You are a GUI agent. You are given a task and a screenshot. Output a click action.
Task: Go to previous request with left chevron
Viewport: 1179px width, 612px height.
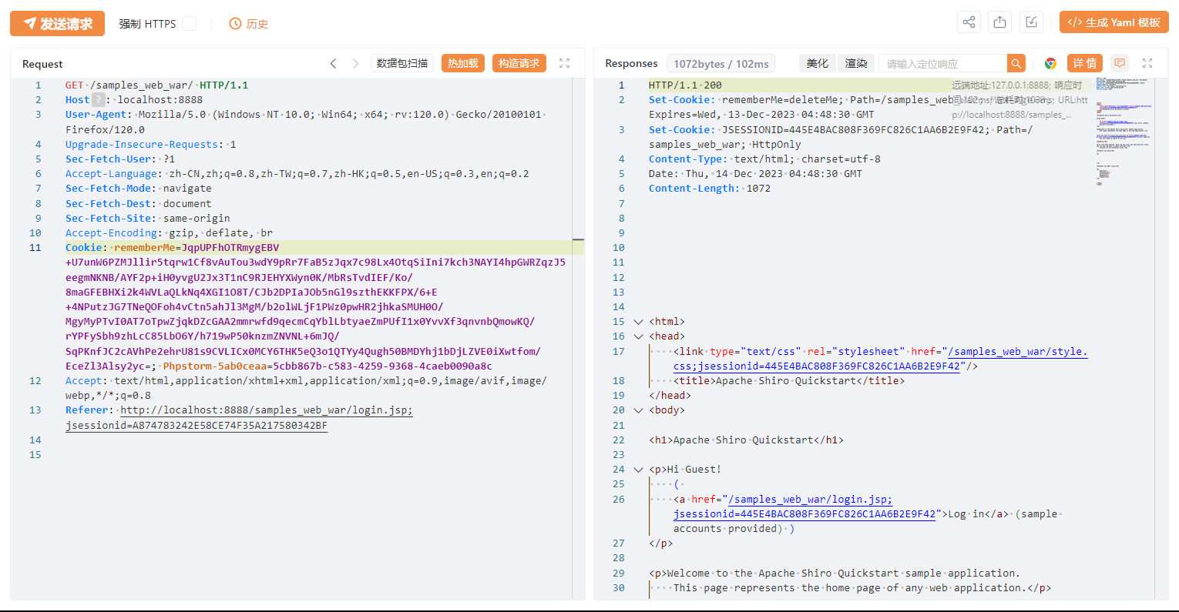(x=333, y=63)
